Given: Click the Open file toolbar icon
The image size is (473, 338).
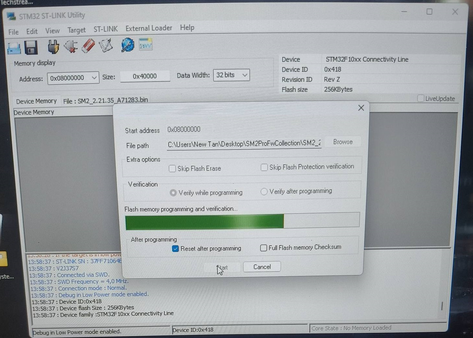Looking at the screenshot, I should 14,48.
